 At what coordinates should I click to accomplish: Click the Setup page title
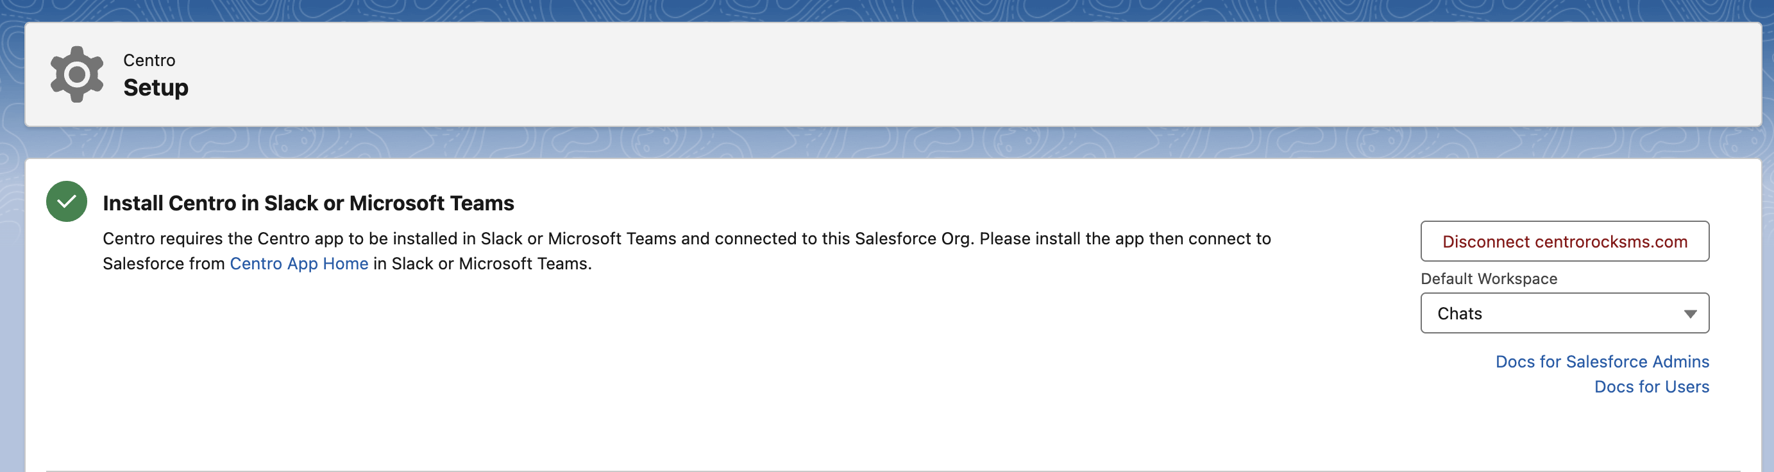[156, 87]
